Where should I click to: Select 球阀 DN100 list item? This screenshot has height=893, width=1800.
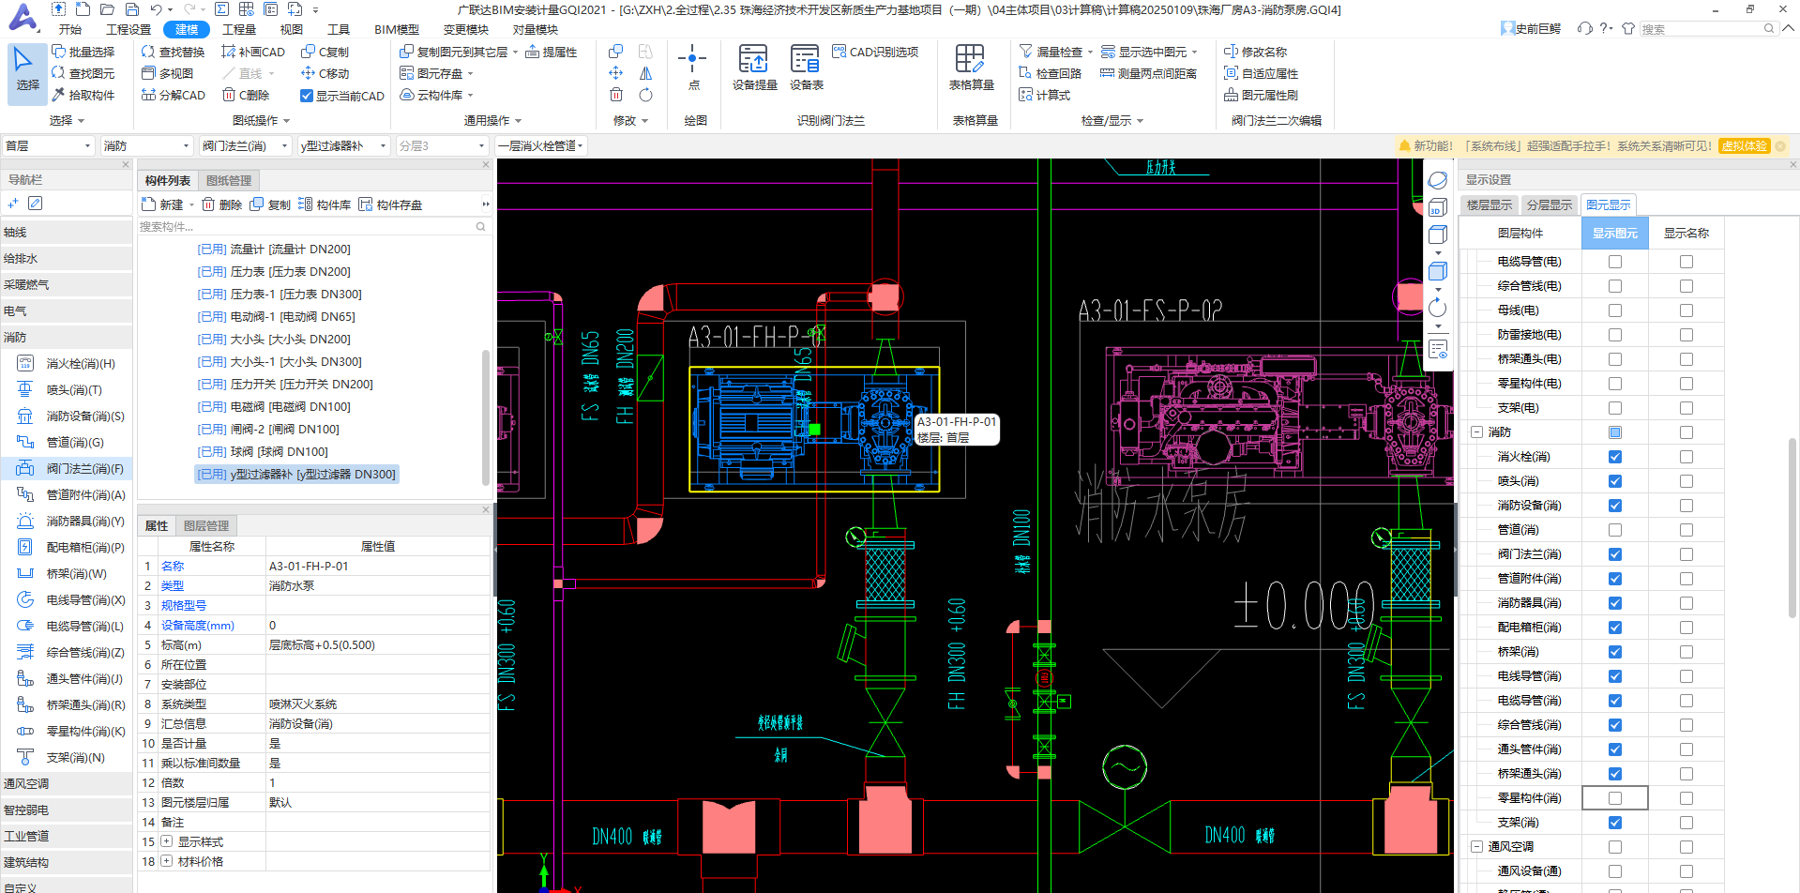point(263,451)
